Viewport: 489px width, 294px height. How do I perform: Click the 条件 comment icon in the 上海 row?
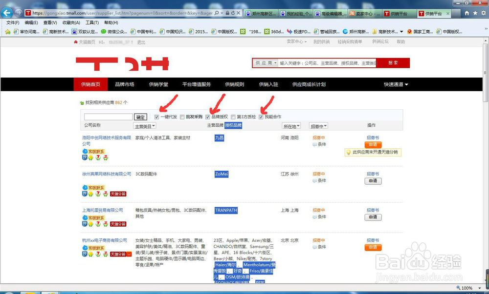click(314, 217)
